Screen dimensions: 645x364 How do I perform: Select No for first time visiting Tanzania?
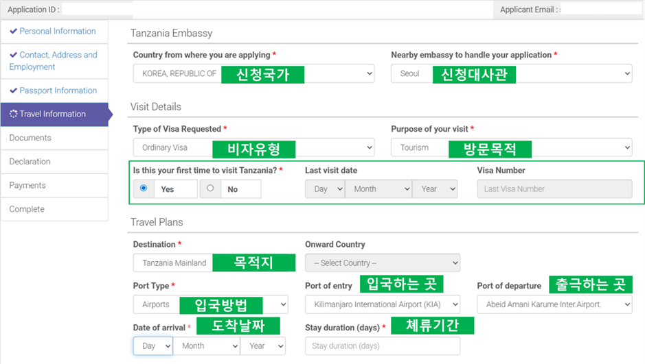210,189
